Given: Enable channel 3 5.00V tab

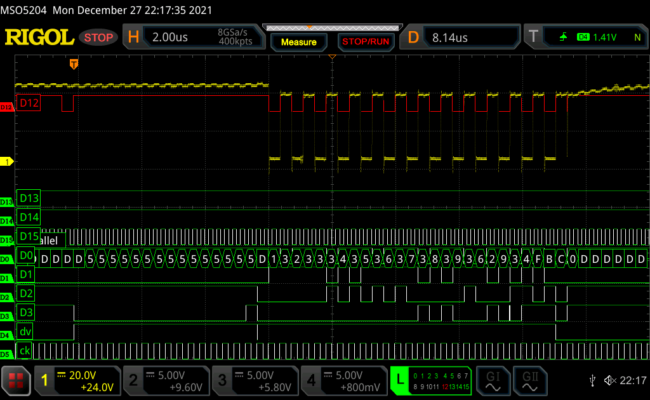Looking at the screenshot, I should pyautogui.click(x=255, y=380).
